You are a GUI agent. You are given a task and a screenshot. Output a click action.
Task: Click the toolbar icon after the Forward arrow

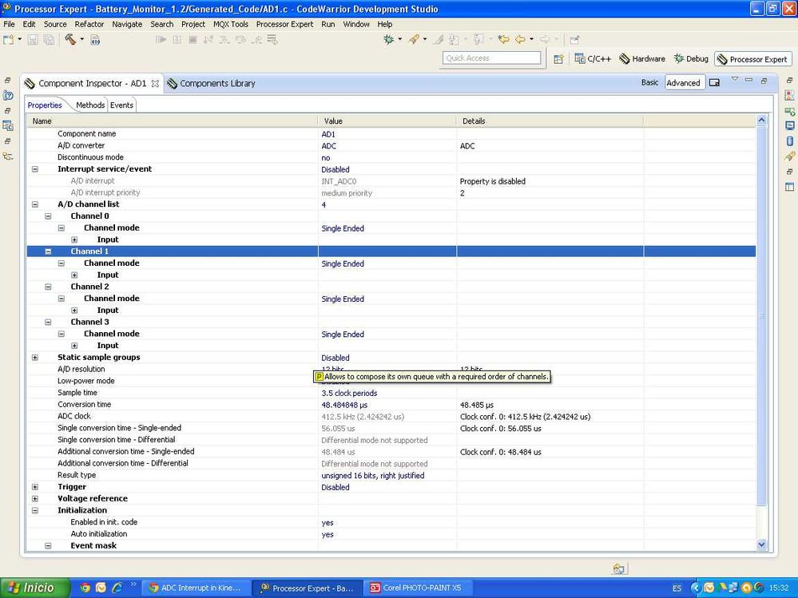(574, 39)
